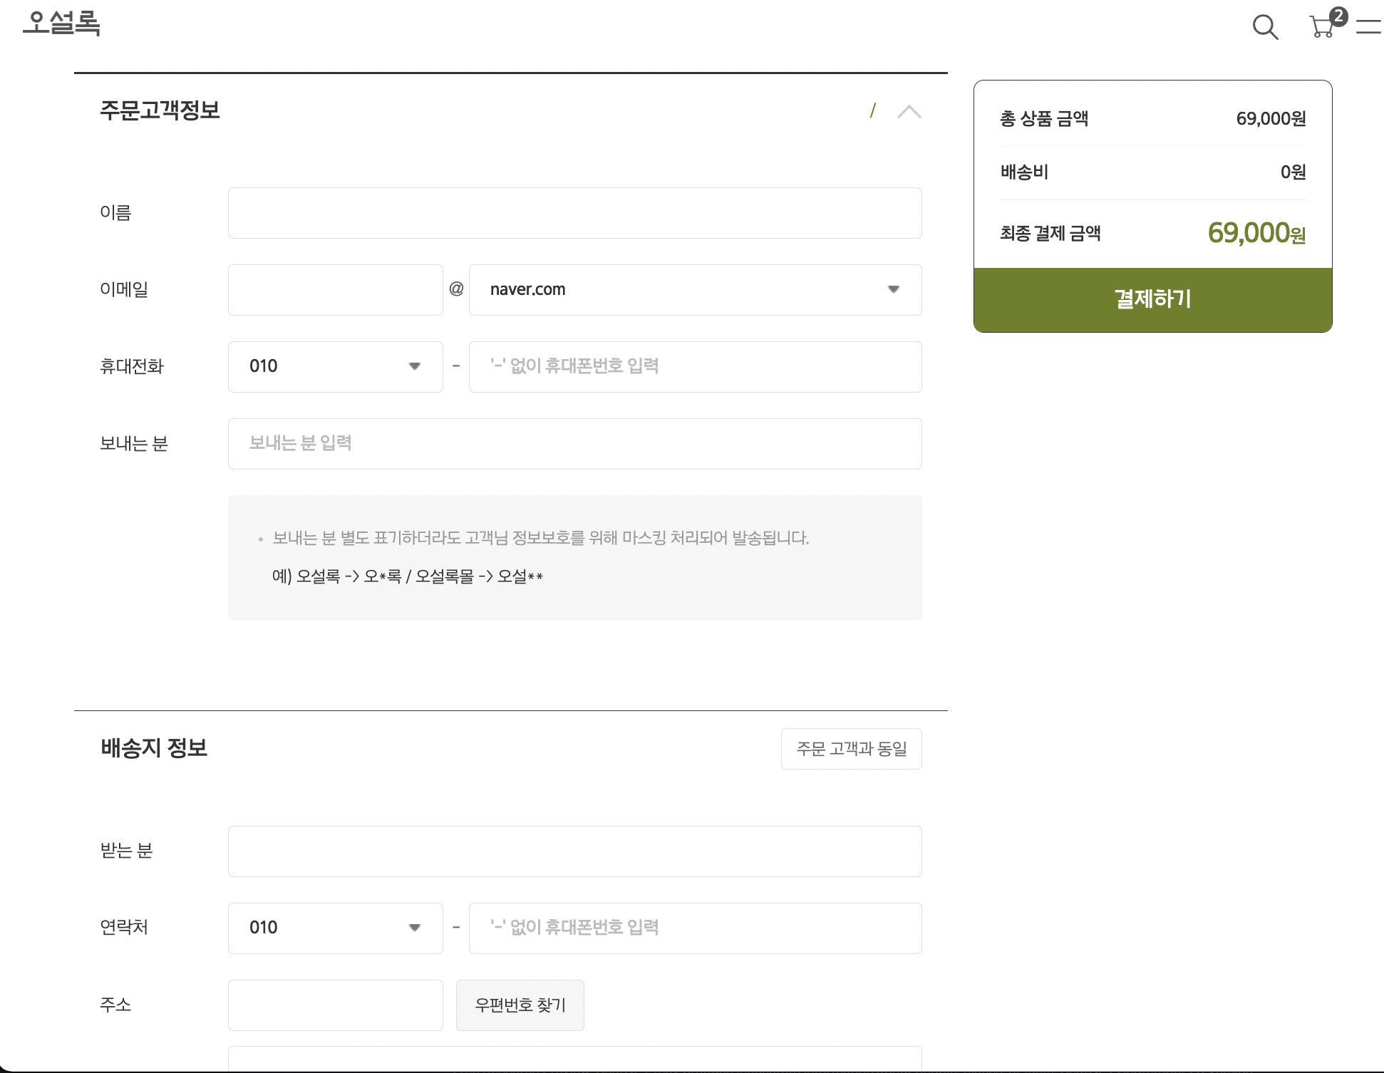Viewport: 1384px width, 1073px height.
Task: Open the shopping cart icon
Action: (x=1322, y=27)
